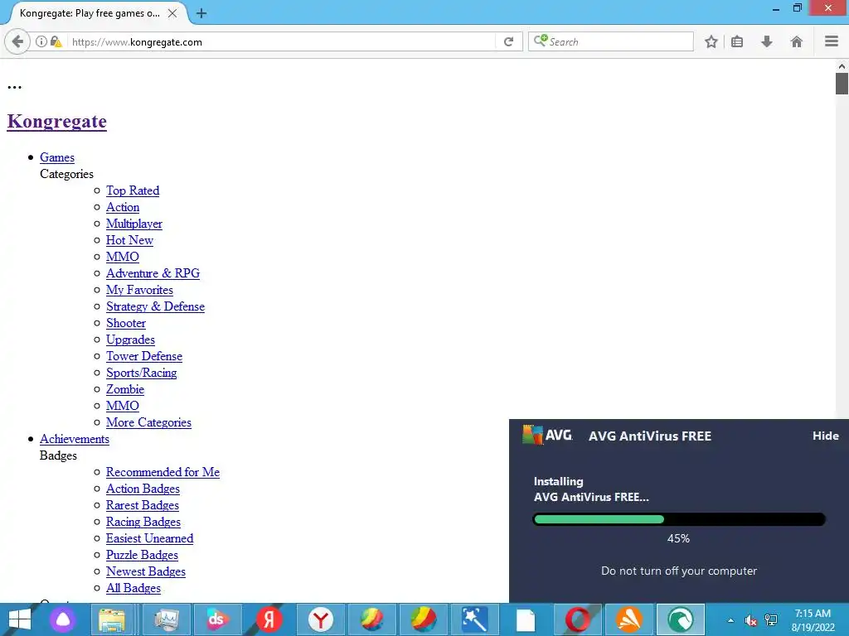Show hidden system tray icons arrow
Viewport: 849px width, 636px height.
pyautogui.click(x=730, y=620)
